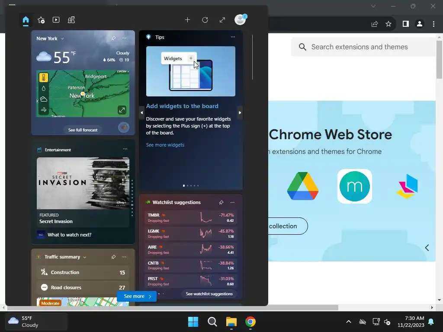The height and width of the screenshot is (332, 443).
Task: Open the clock and date flyout
Action: [411, 322]
